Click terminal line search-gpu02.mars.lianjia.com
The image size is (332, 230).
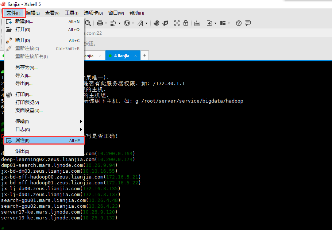pos(61,206)
